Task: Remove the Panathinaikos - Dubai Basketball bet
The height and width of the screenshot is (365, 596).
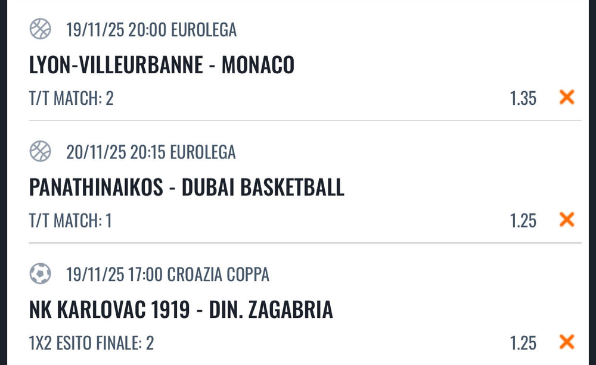Action: 566,220
